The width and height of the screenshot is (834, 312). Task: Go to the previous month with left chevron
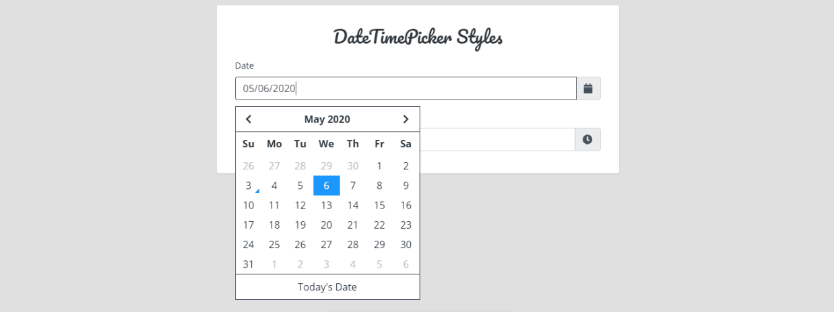(x=249, y=119)
